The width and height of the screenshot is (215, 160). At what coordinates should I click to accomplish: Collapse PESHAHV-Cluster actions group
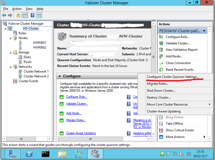[204, 31]
